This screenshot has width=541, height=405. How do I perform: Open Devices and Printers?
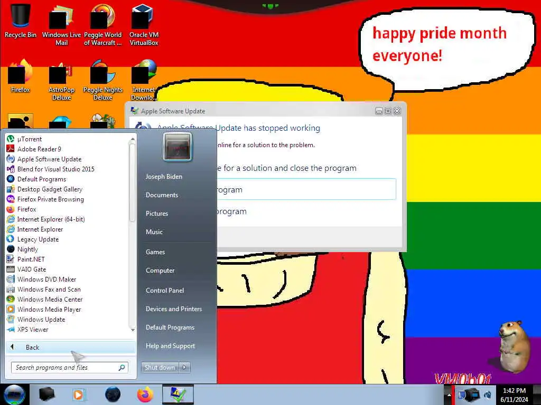point(173,309)
